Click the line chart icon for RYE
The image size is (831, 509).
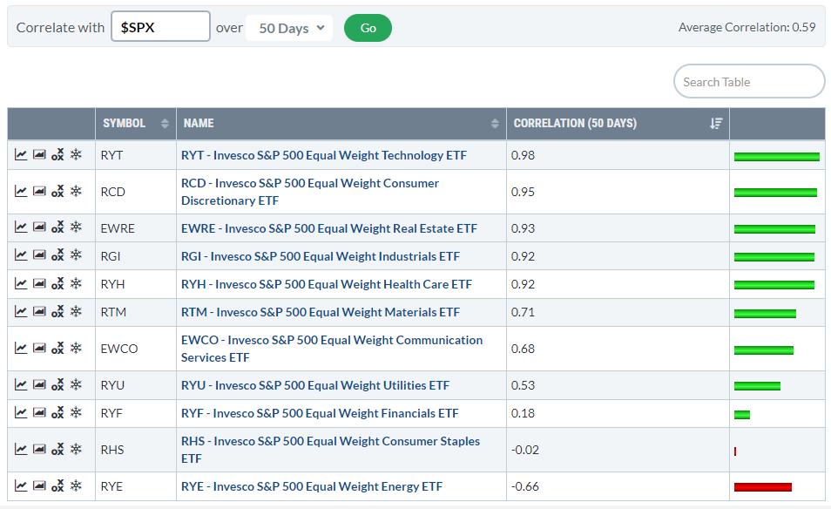click(x=21, y=486)
